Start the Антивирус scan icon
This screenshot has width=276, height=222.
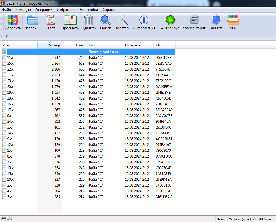[169, 21]
